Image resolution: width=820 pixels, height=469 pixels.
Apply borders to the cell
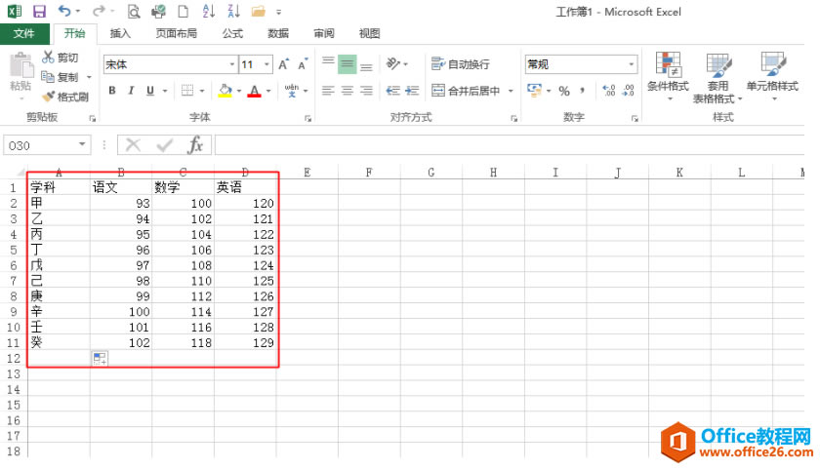point(187,91)
